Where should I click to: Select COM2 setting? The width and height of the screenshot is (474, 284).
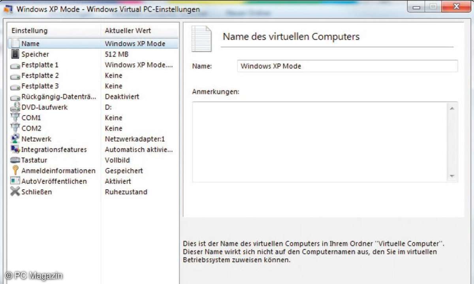(x=31, y=129)
